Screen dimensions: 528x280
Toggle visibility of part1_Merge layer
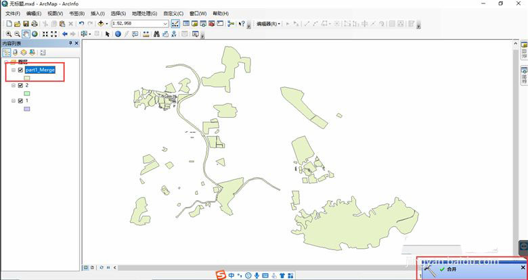20,70
